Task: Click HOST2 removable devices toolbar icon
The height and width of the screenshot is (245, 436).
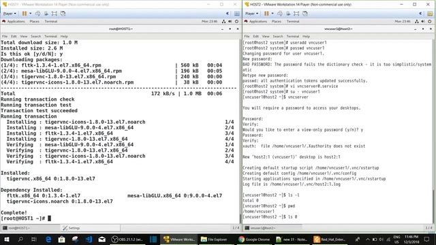Action: 288,14
